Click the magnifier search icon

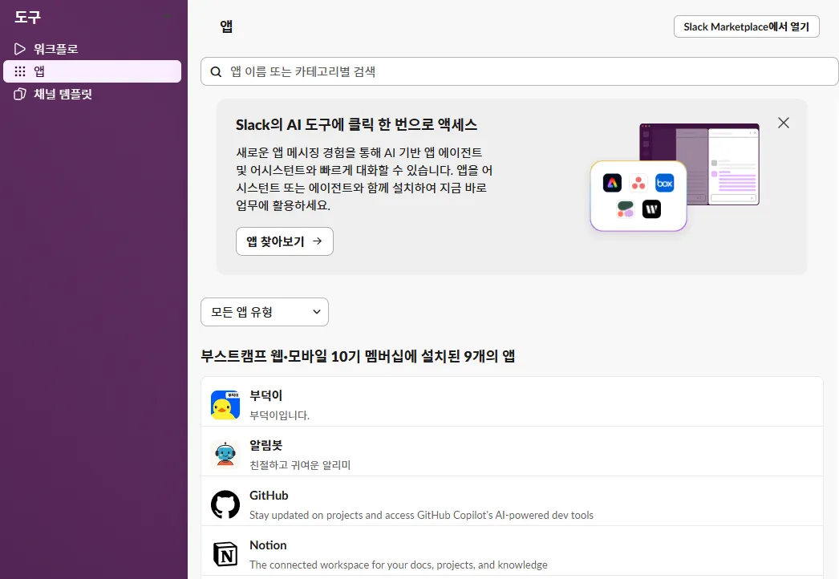click(x=217, y=71)
